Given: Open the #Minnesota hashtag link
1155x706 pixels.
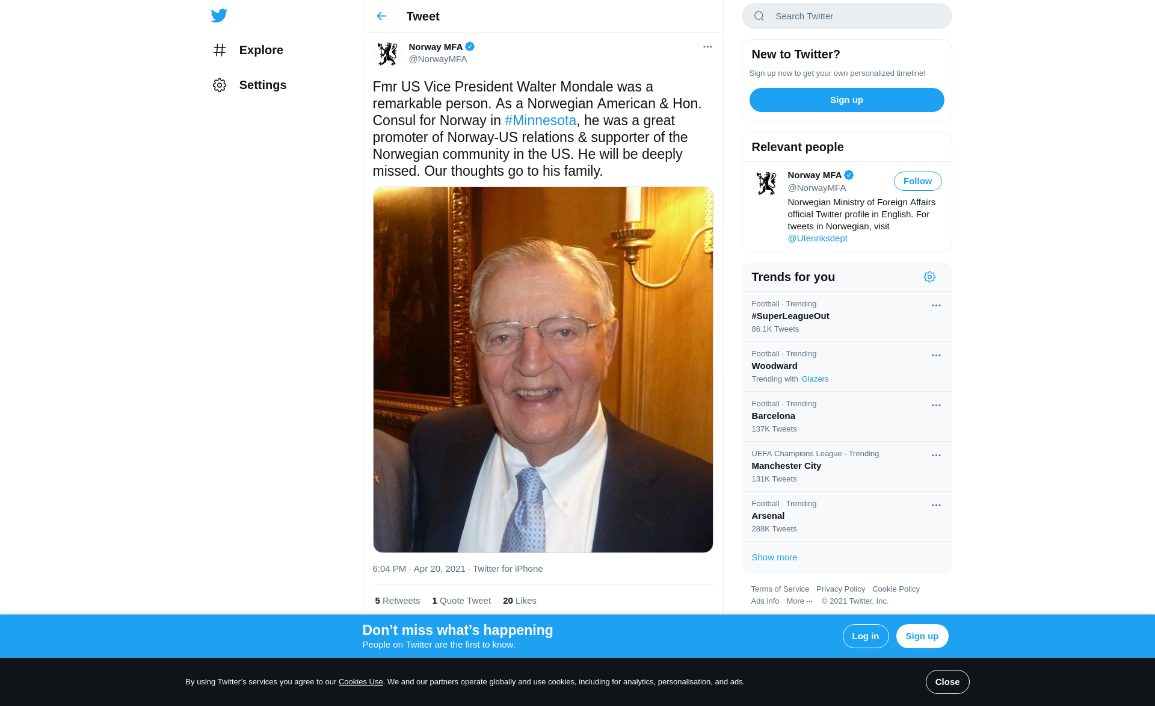Looking at the screenshot, I should point(540,120).
